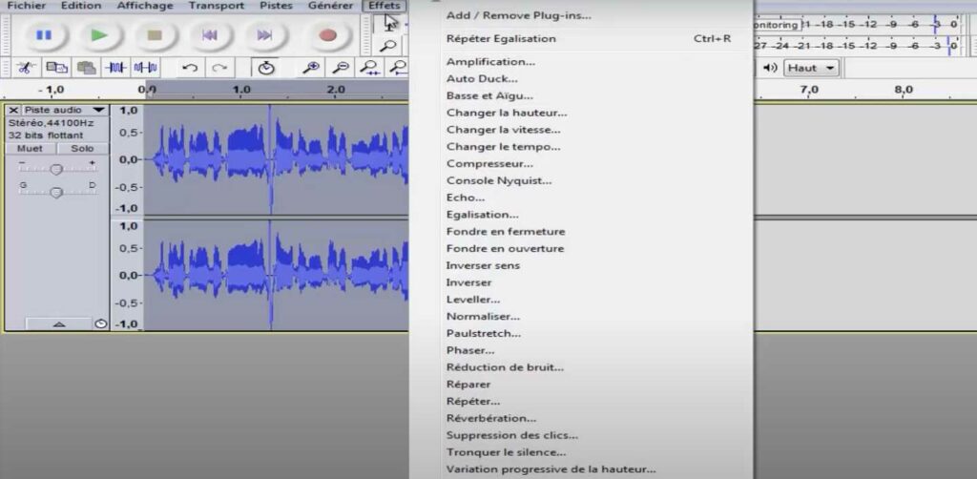Viewport: 977px width, 479px height.
Task: Open the Piste audio track dropdown menu
Action: [x=98, y=111]
